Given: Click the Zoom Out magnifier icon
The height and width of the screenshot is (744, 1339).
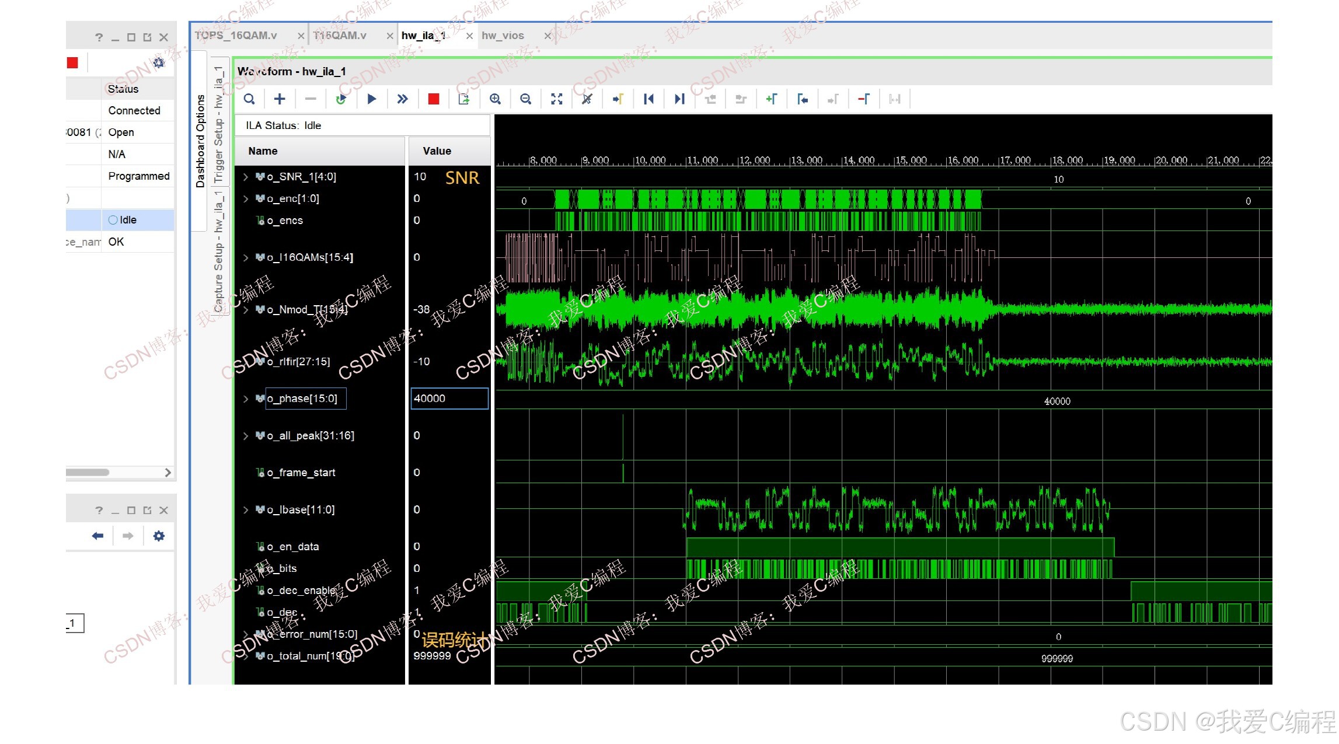Looking at the screenshot, I should click(x=525, y=99).
